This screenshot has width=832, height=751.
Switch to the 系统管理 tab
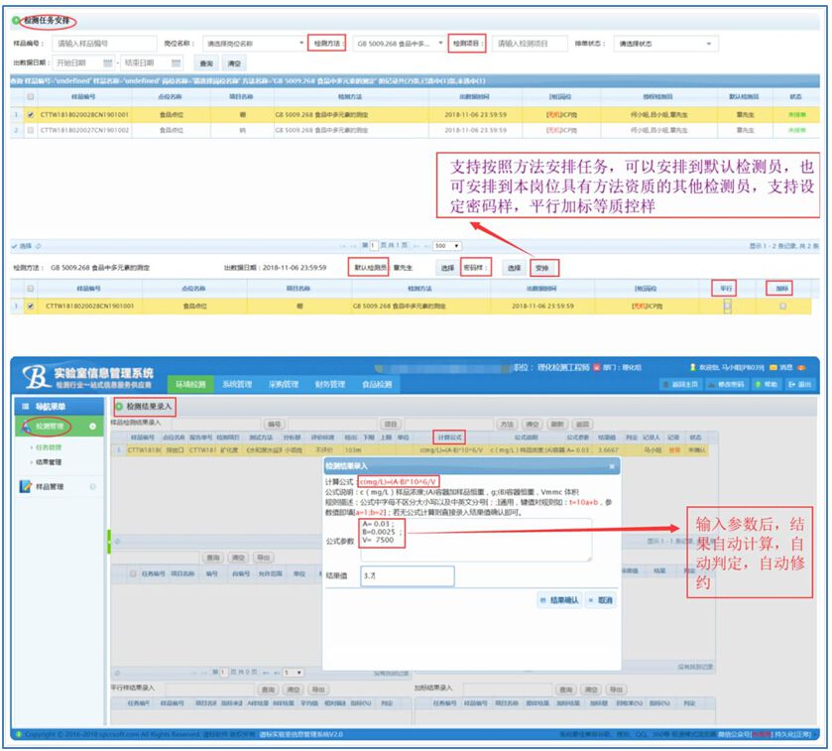click(236, 384)
